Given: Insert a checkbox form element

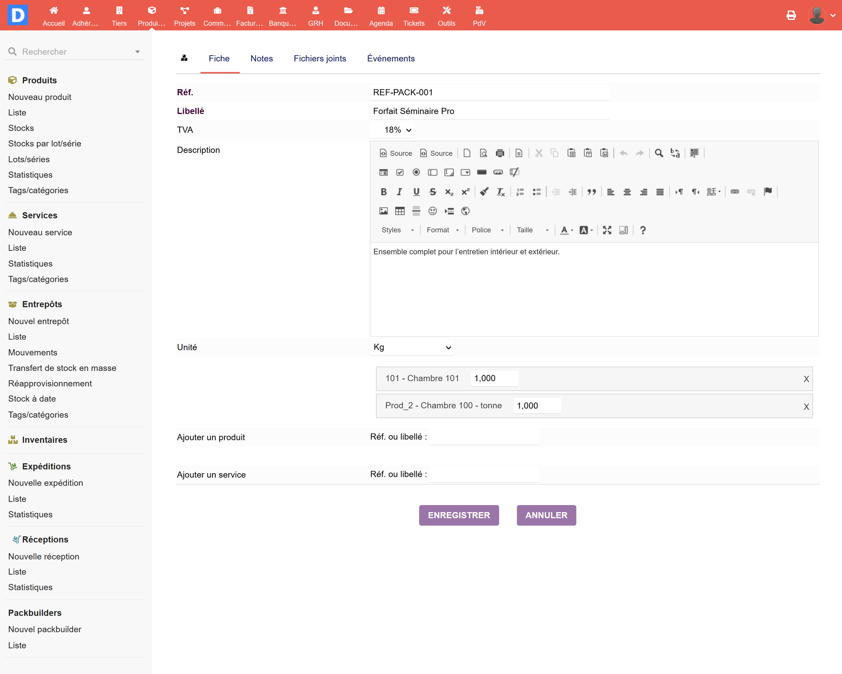Looking at the screenshot, I should click(400, 172).
